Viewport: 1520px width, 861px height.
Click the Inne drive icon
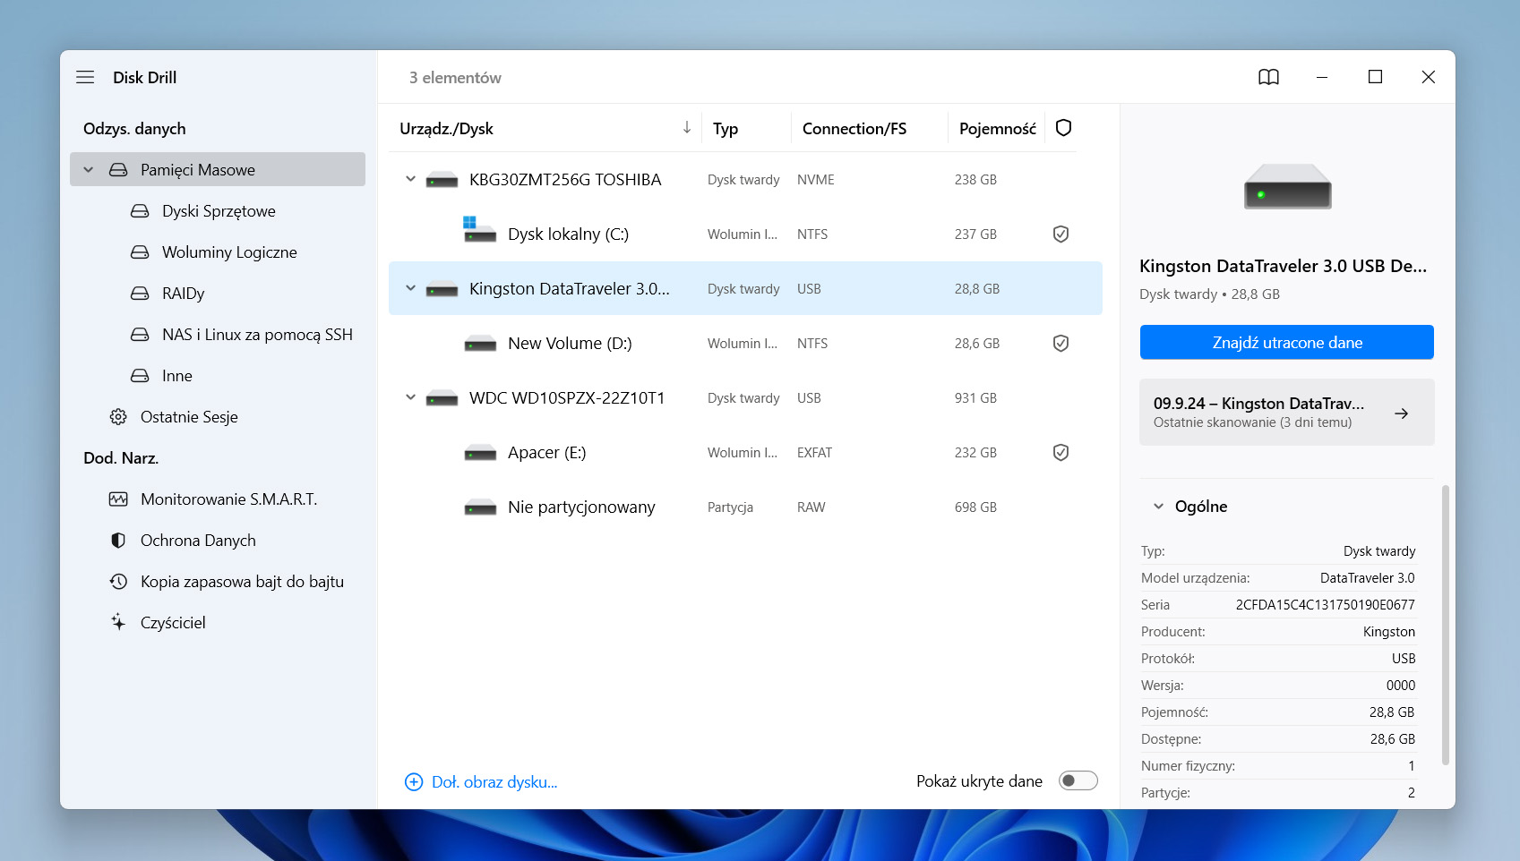140,375
